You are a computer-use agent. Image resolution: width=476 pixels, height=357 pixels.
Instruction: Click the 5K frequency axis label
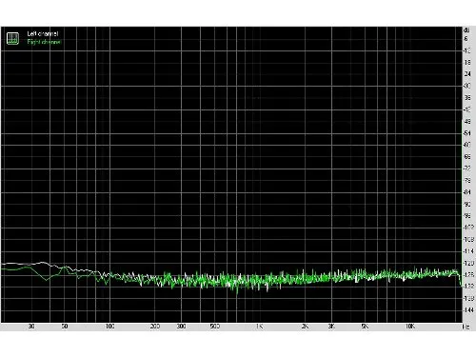point(365,327)
